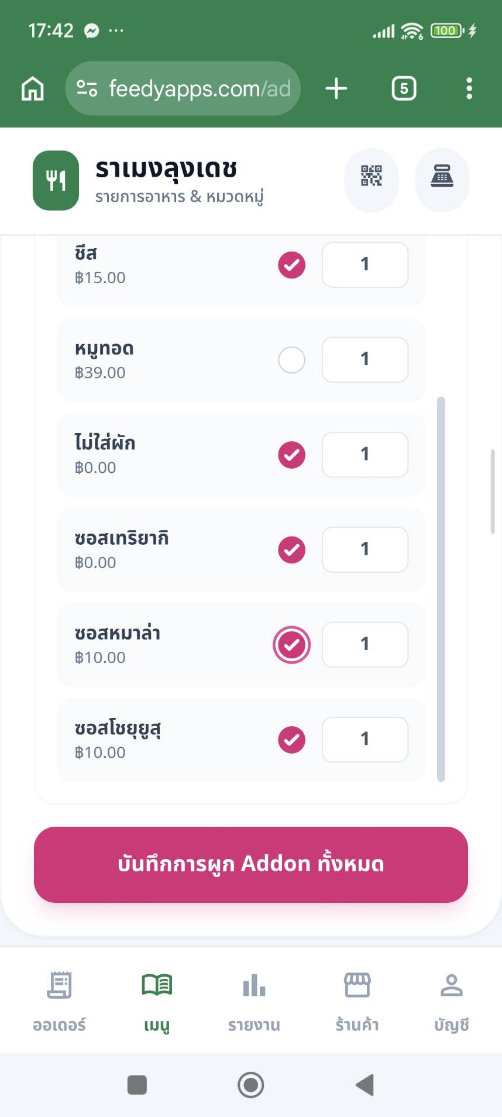Go to browser home page icon

(x=33, y=89)
